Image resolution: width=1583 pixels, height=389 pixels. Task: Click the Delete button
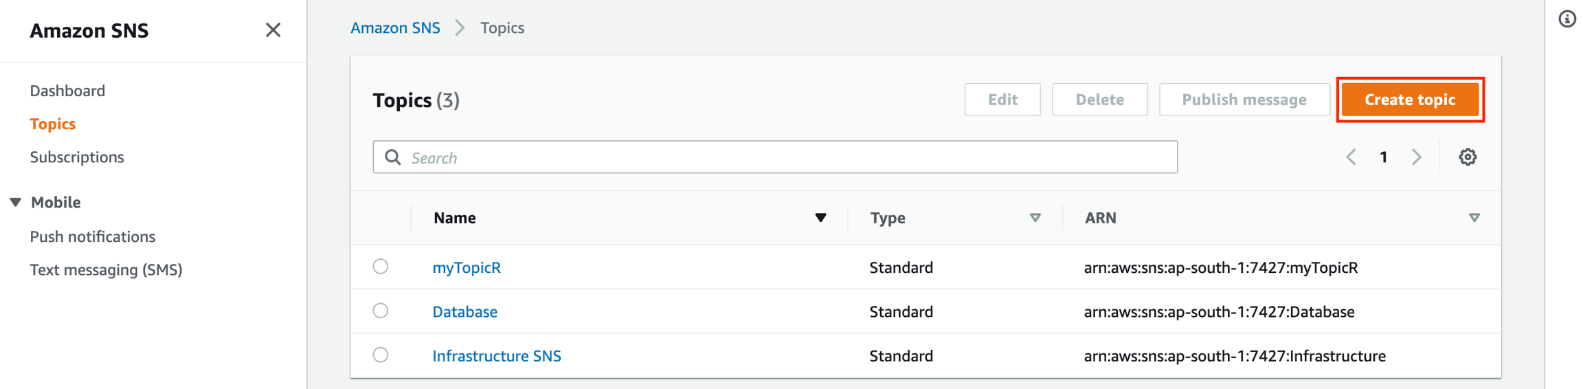click(x=1099, y=100)
